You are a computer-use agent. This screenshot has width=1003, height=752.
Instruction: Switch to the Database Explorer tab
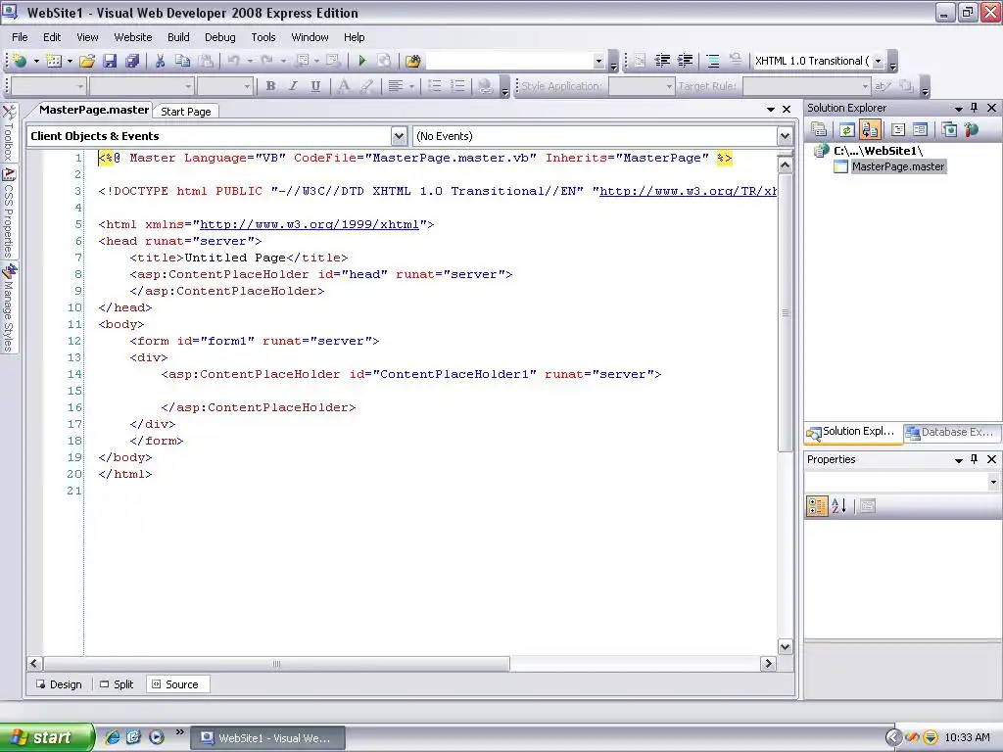click(x=950, y=432)
